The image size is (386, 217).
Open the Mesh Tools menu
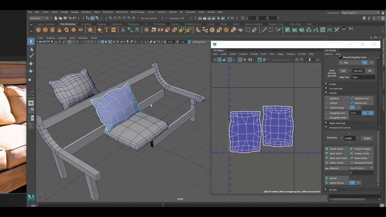(122, 12)
